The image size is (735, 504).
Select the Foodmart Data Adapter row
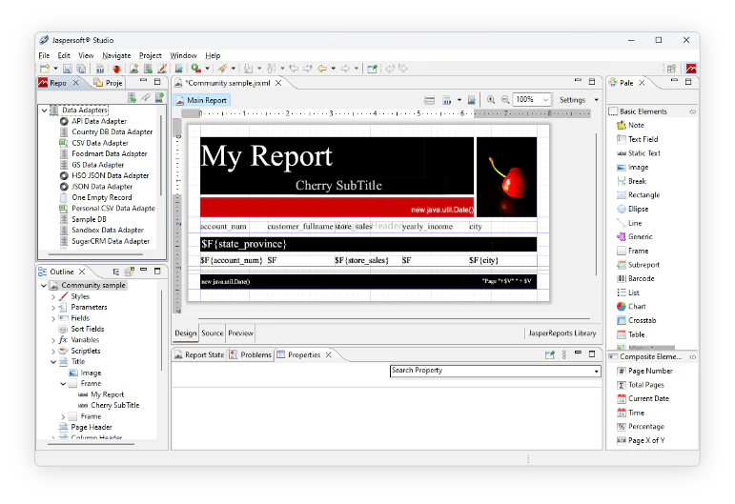tap(110, 153)
